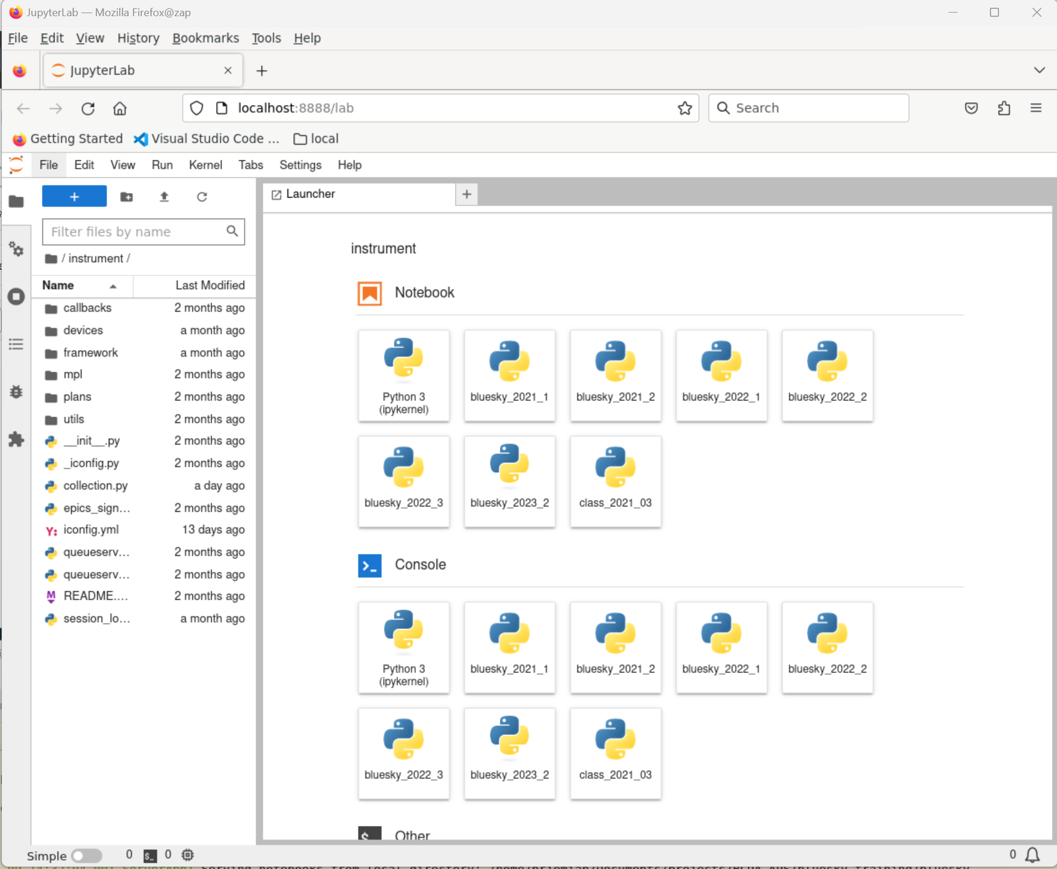Select the iconfig.yml file
The width and height of the screenshot is (1057, 869).
click(x=144, y=530)
